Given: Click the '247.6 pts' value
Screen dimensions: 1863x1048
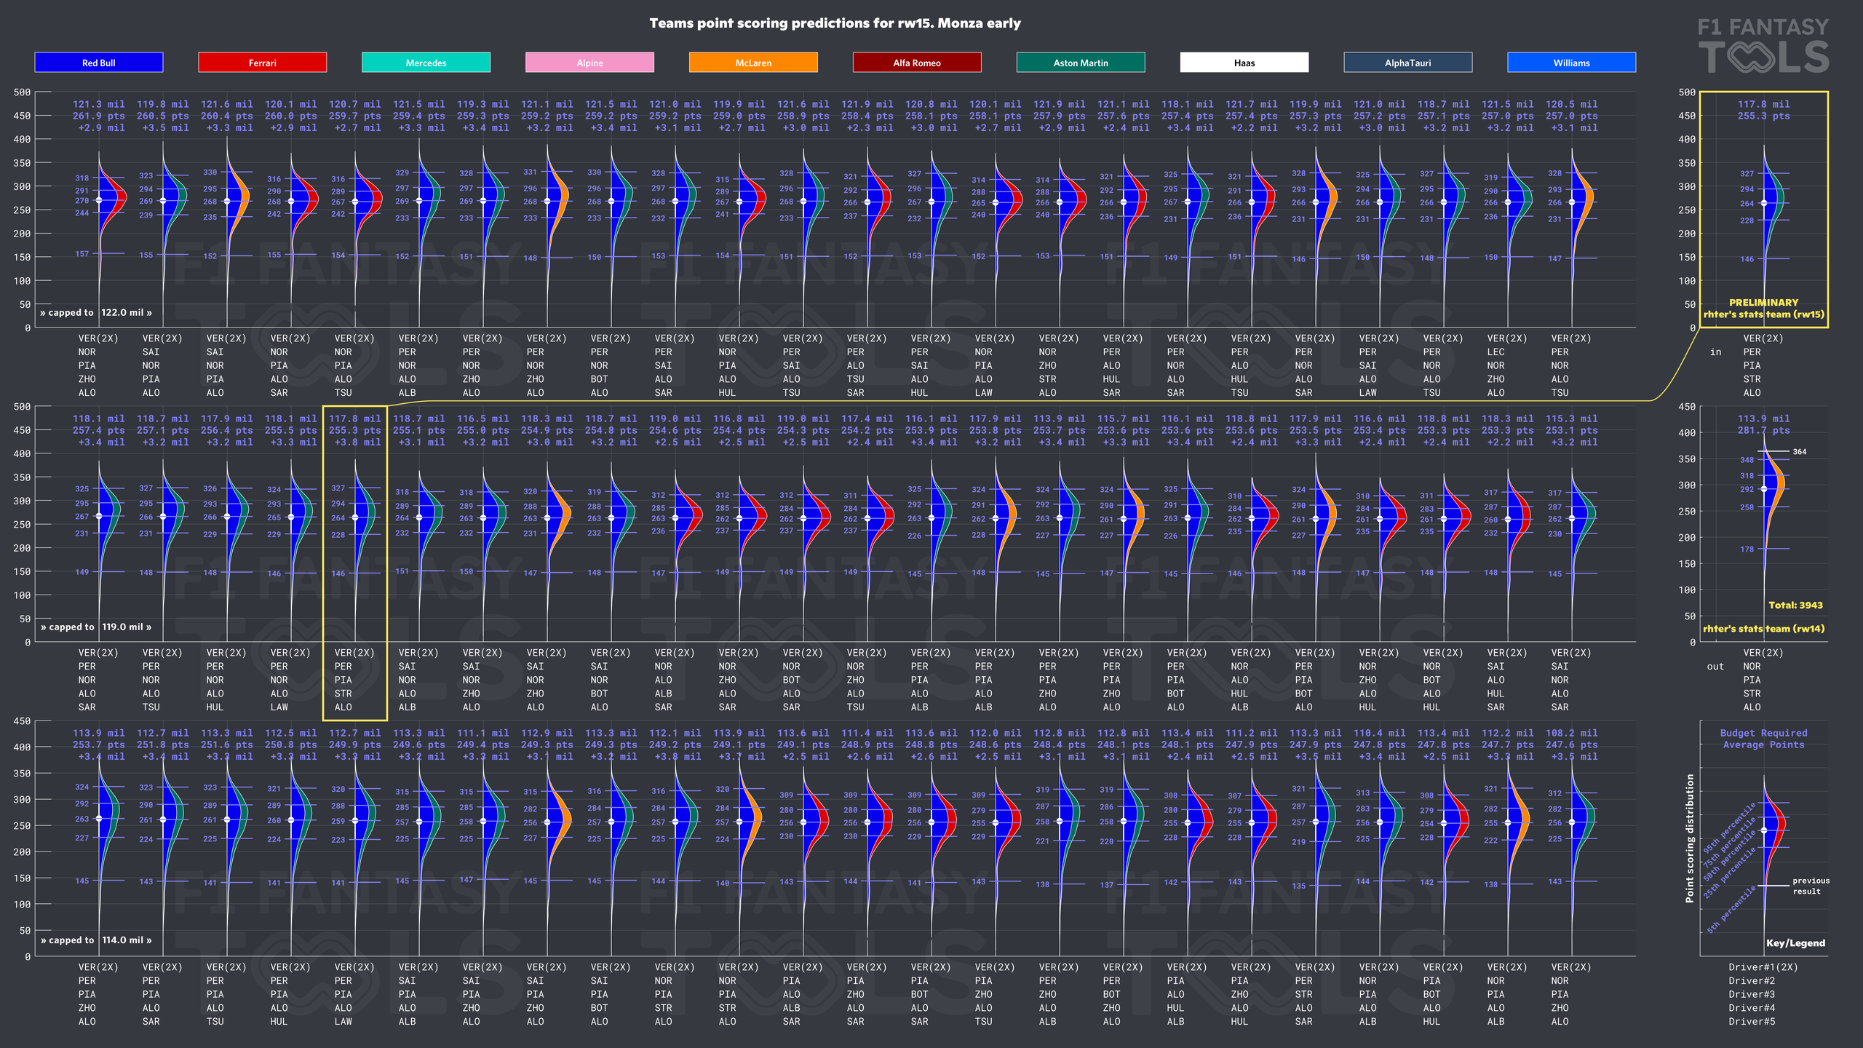Looking at the screenshot, I should click(x=1572, y=745).
